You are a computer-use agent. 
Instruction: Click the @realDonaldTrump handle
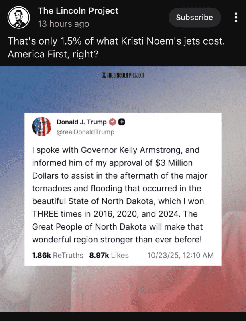85,132
